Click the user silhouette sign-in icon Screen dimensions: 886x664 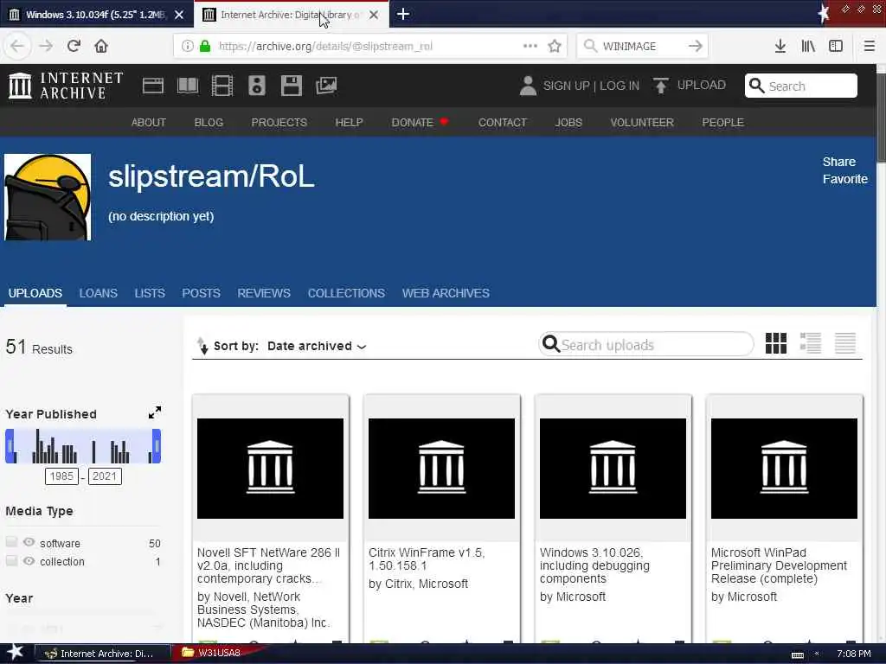(528, 86)
